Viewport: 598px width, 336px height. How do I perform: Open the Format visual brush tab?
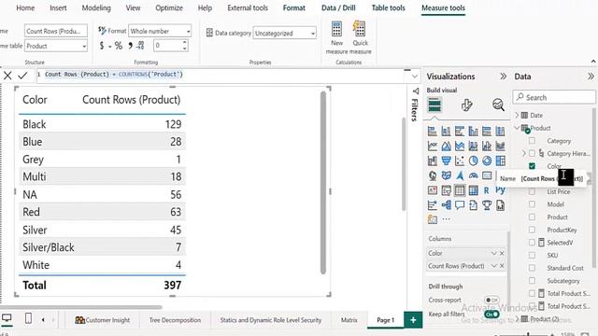pos(466,105)
